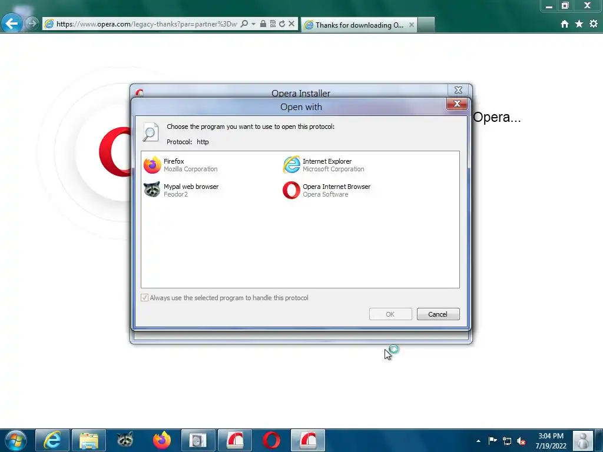Open the installer disc taskbar item
Screen dimensions: 603x452
pyautogui.click(x=198, y=440)
